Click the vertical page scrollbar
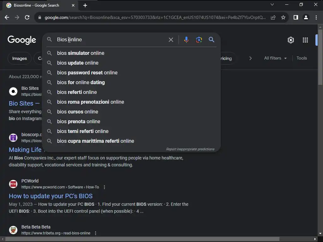This screenshot has height=242, width=323. (x=320, y=57)
